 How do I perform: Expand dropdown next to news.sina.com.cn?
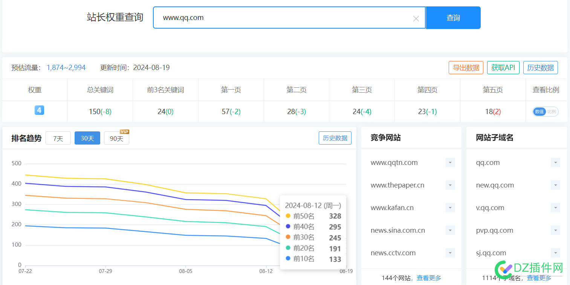pos(450,230)
